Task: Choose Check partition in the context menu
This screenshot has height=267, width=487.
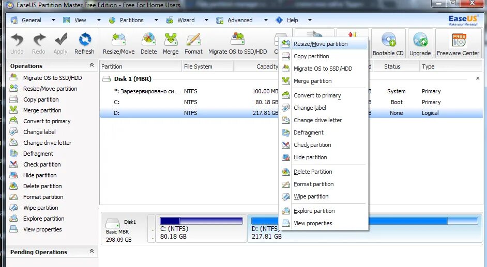Action: point(324,145)
